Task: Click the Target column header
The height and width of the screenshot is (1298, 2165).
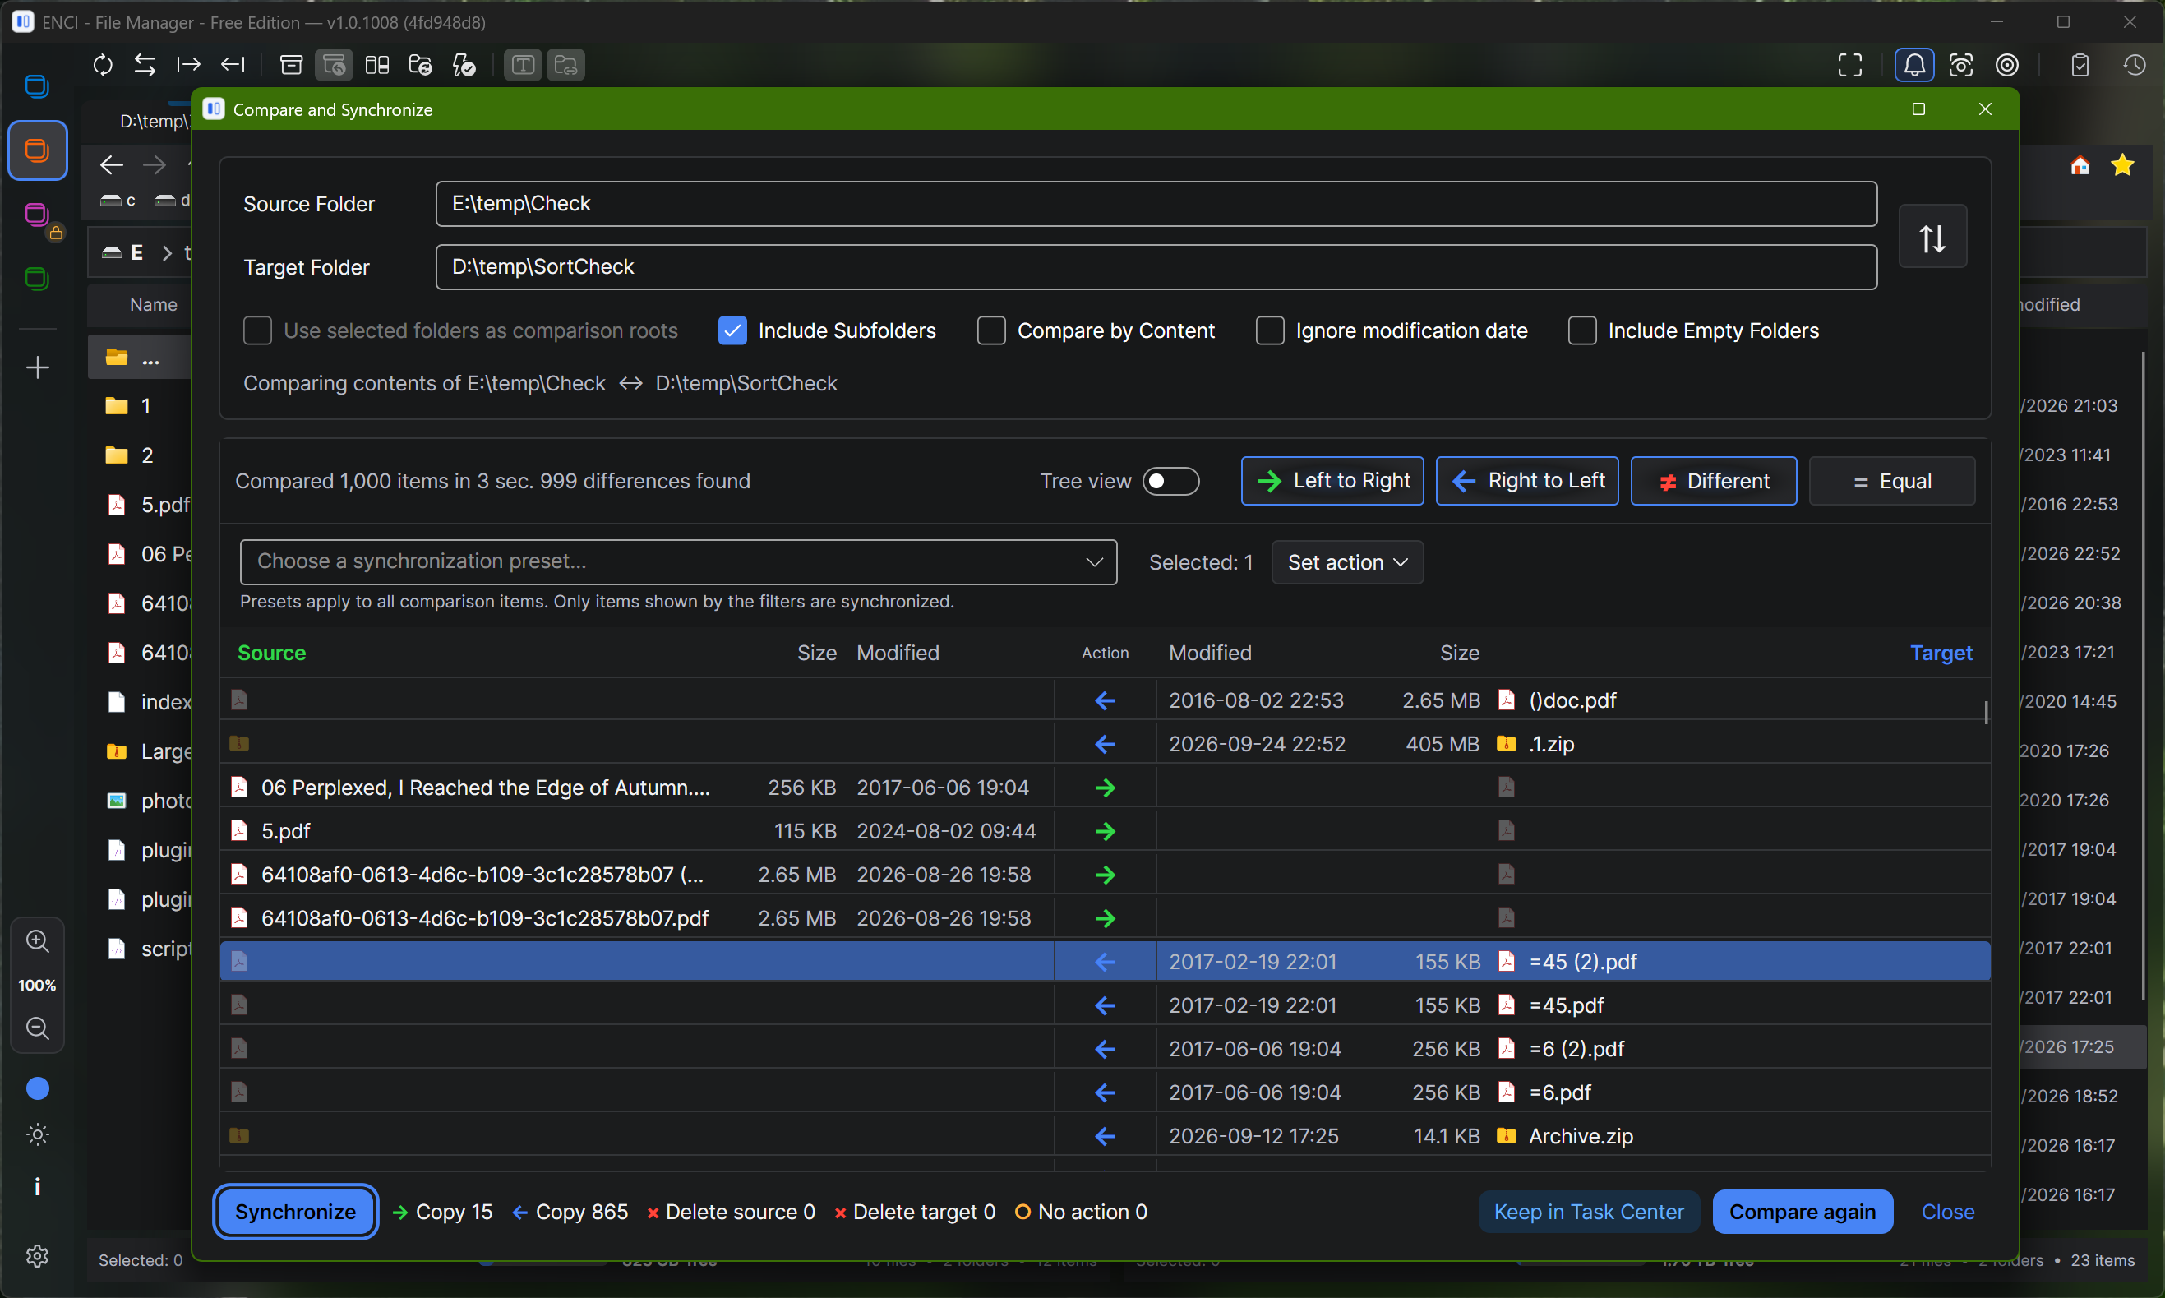Action: point(1941,654)
